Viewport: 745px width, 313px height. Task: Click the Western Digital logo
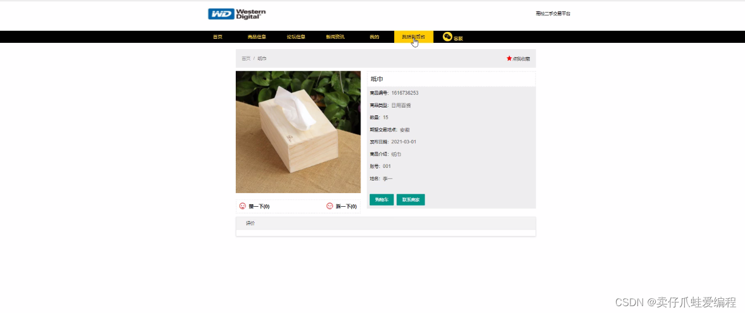[236, 14]
